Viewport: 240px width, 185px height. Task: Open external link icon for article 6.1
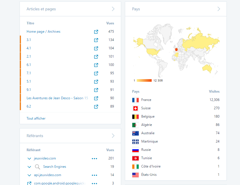(x=96, y=65)
